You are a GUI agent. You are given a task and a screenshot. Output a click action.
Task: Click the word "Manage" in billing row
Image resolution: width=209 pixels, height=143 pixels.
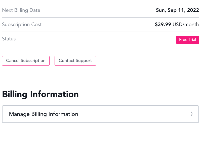click(19, 114)
